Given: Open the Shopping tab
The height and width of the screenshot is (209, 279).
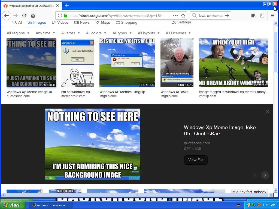Looking at the screenshot, I should coord(126,22).
